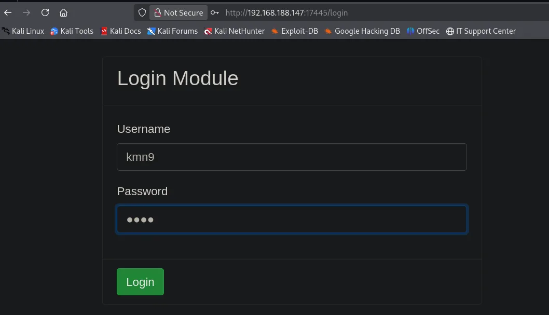Screen dimensions: 549x315
Task: Show Not Secure connection info
Action: pyautogui.click(x=179, y=13)
